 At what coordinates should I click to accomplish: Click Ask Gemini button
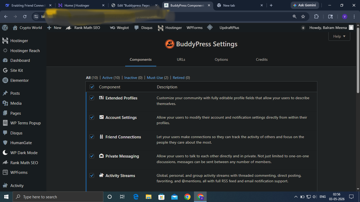(x=305, y=5)
